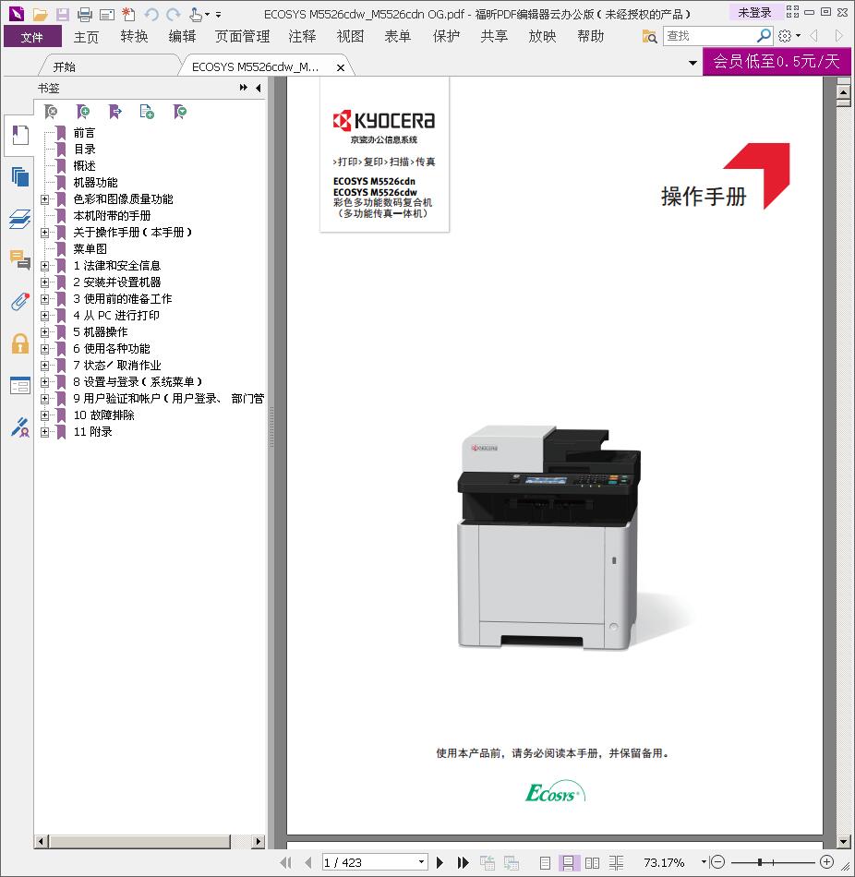Click the document scroll down arrow
The height and width of the screenshot is (877, 855).
point(844,841)
